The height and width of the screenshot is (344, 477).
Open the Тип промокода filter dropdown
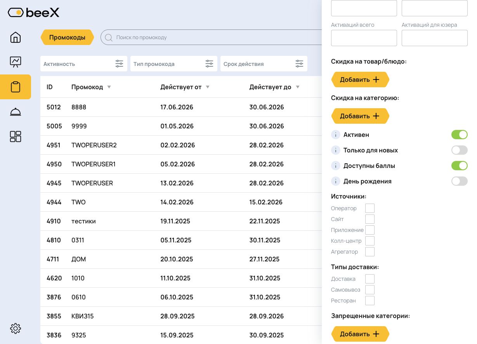(x=174, y=64)
